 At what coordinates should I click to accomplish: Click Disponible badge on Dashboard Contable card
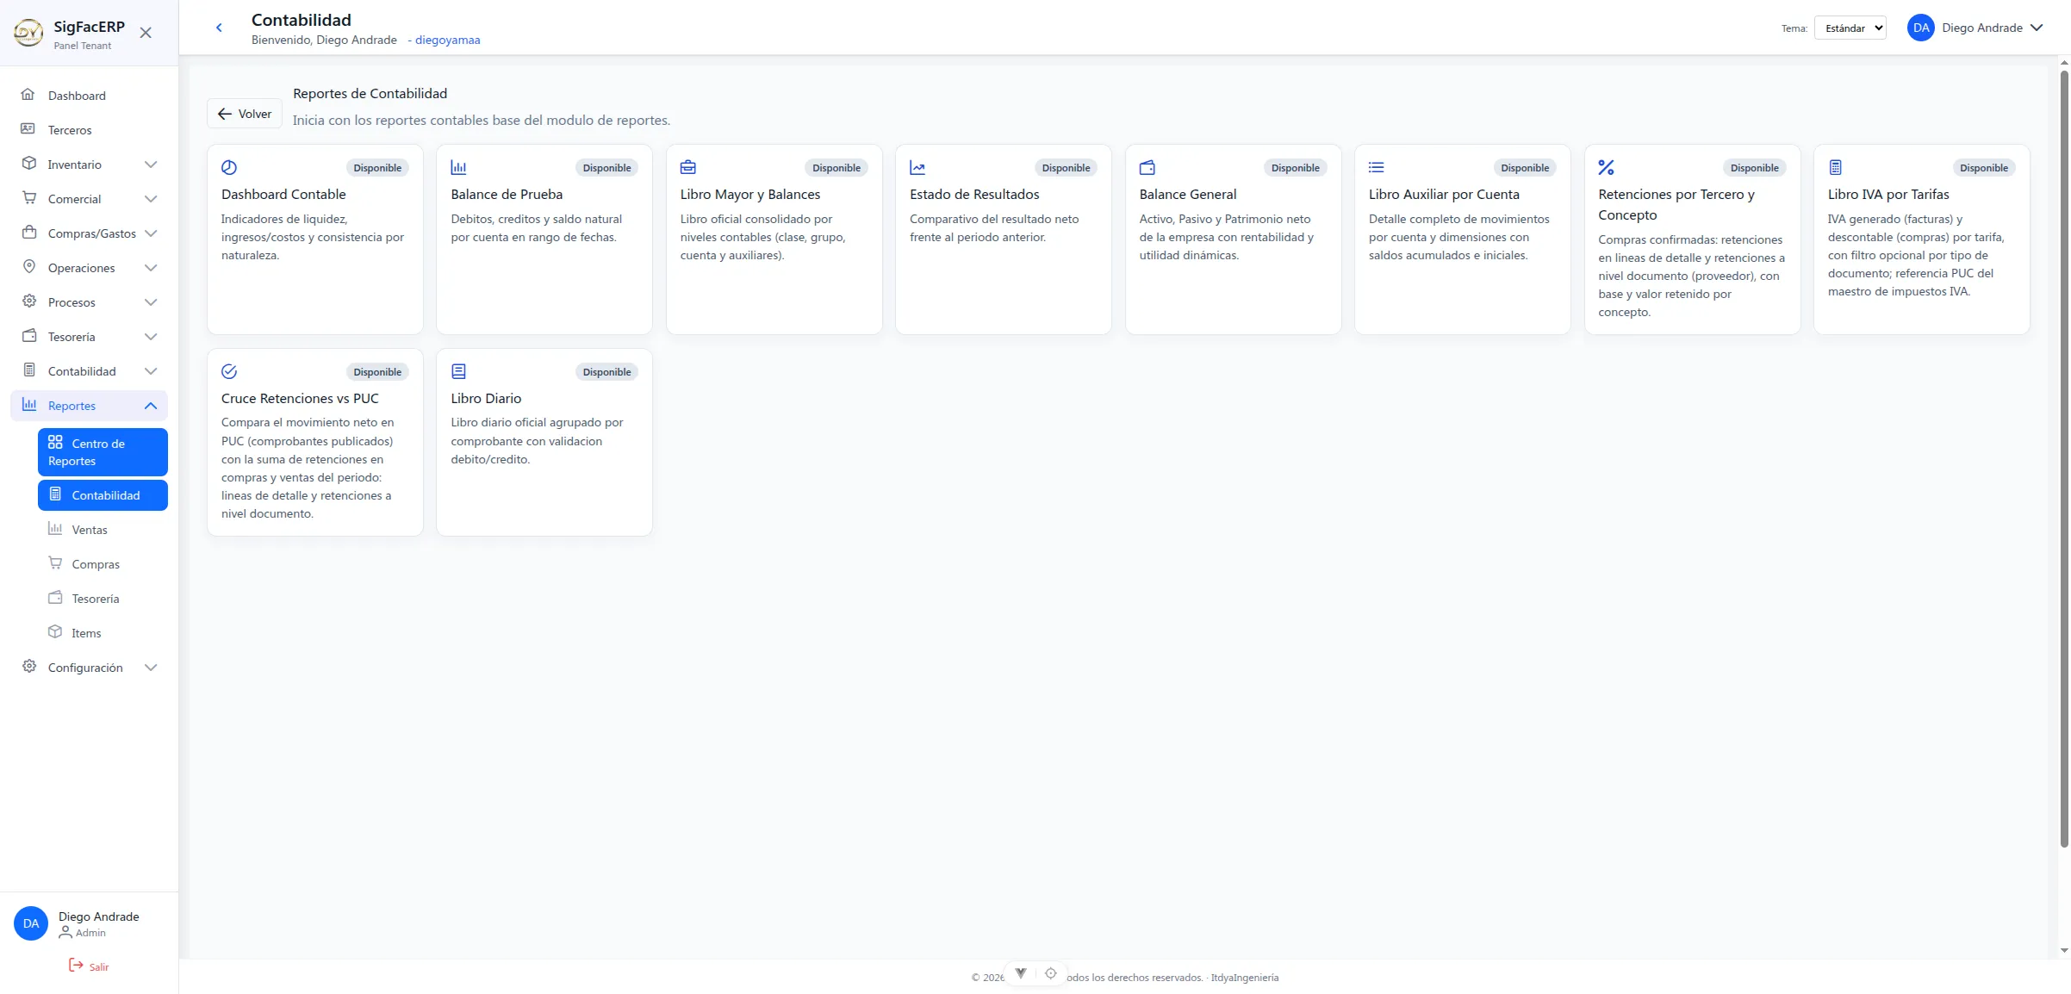377,167
